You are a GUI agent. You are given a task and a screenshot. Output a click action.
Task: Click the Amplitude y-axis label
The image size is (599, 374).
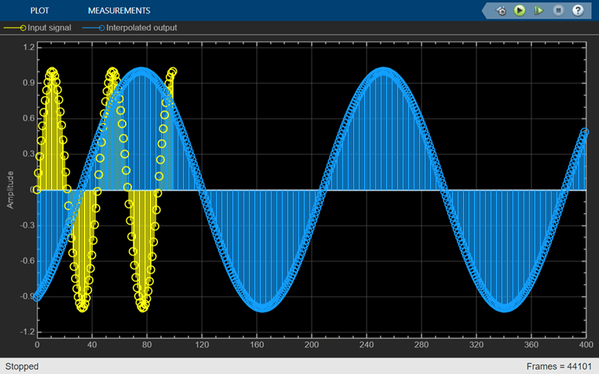[x=10, y=190]
